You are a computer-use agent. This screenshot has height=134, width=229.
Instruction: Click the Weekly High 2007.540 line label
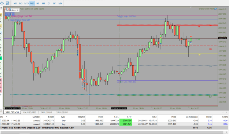(x=21, y=17)
